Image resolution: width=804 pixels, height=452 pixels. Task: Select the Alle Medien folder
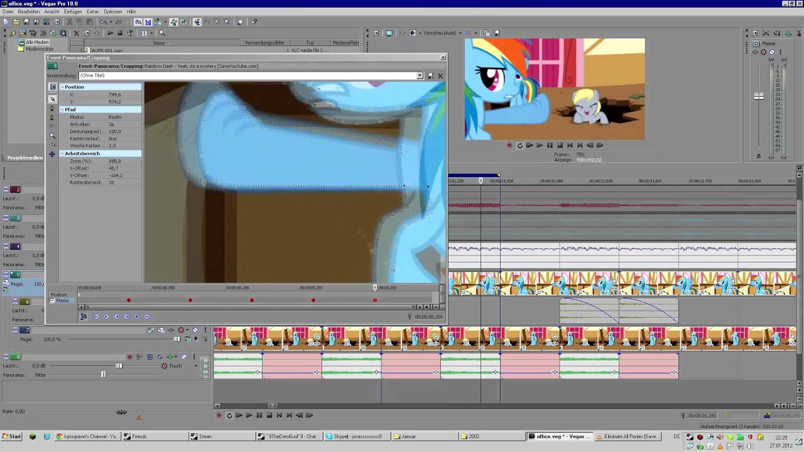click(37, 42)
